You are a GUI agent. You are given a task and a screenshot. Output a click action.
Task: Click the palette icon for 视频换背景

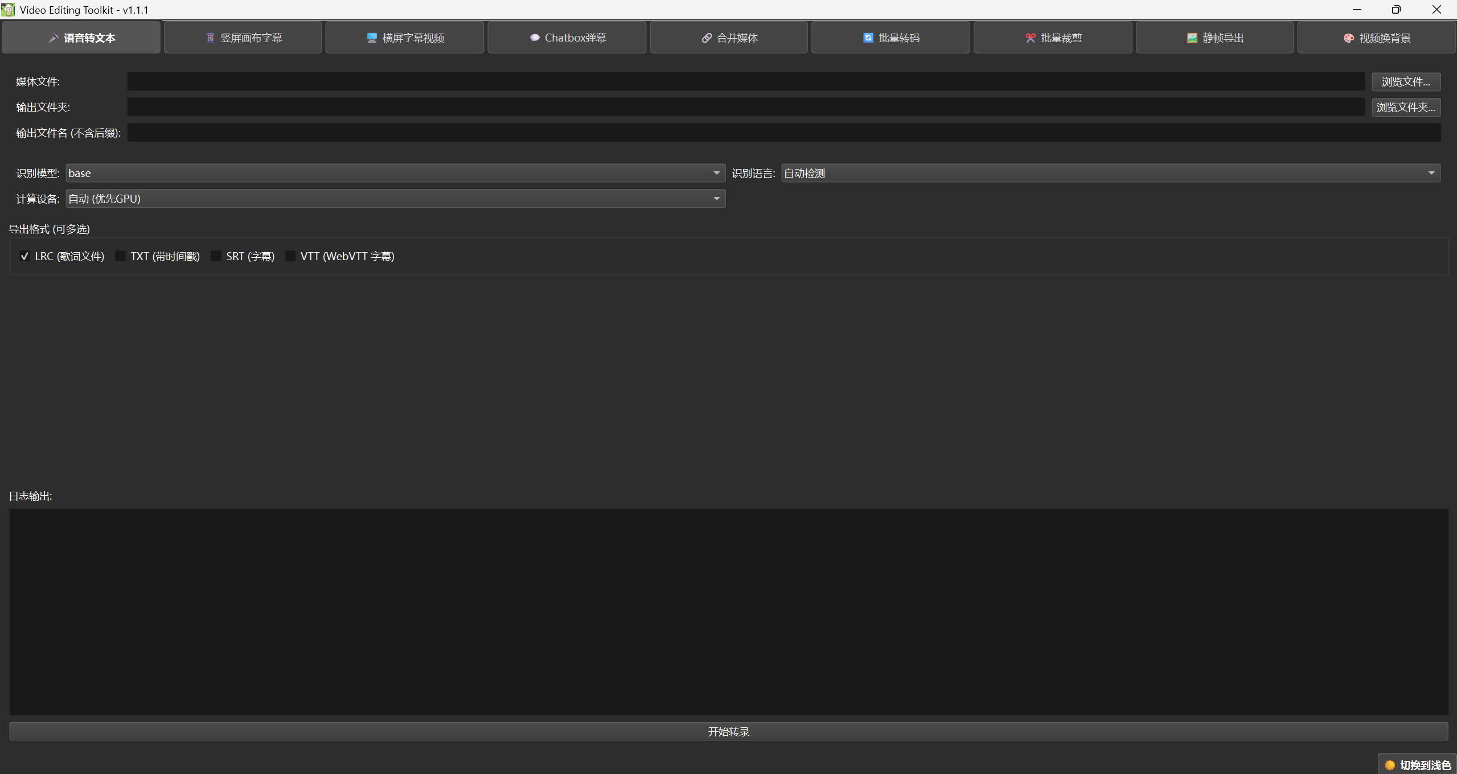coord(1348,38)
